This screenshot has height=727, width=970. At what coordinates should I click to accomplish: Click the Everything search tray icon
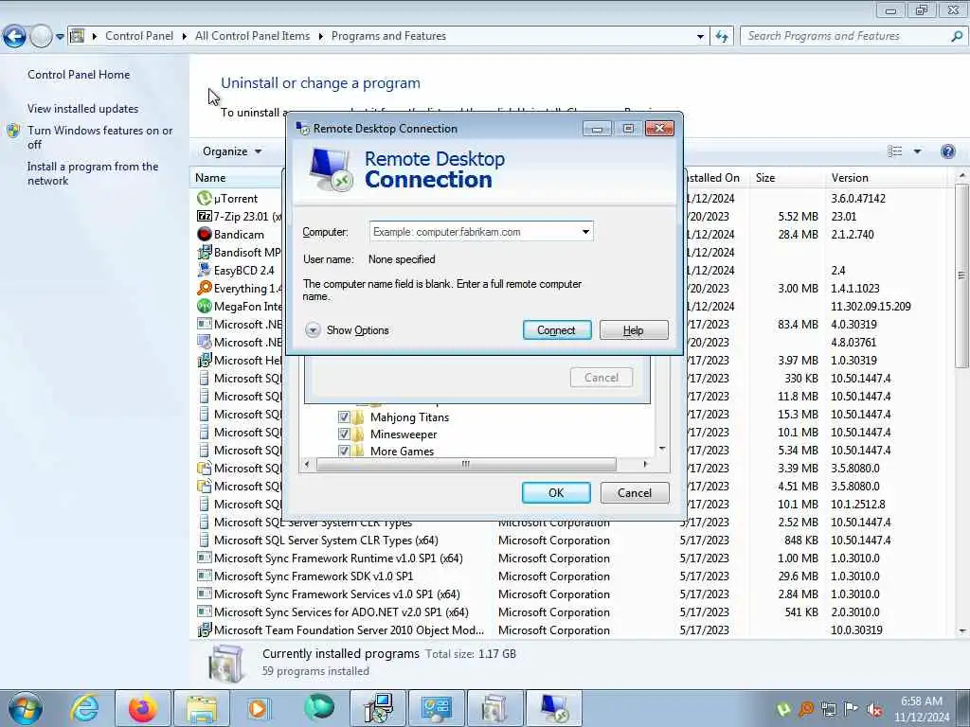pyautogui.click(x=806, y=709)
